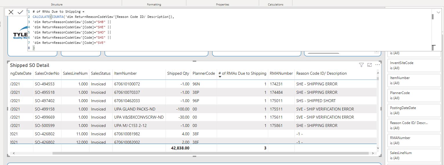Screen dimensions: 444x165
Task: Click the SalesLineNum column header
Action: tap(75, 73)
